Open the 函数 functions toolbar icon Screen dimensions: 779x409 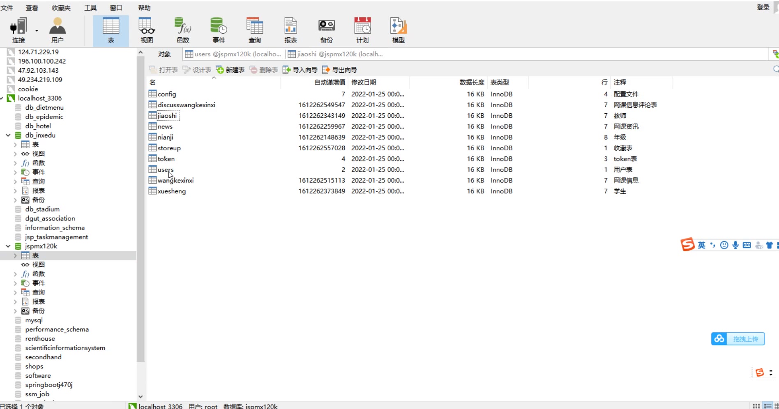[x=183, y=30]
